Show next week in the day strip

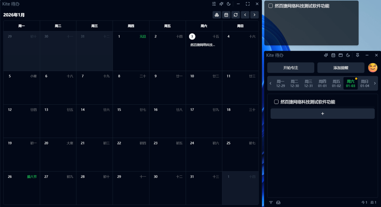click(375, 83)
